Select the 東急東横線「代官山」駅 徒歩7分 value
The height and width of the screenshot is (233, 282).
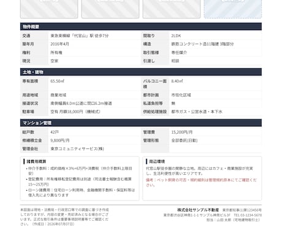(x=80, y=36)
